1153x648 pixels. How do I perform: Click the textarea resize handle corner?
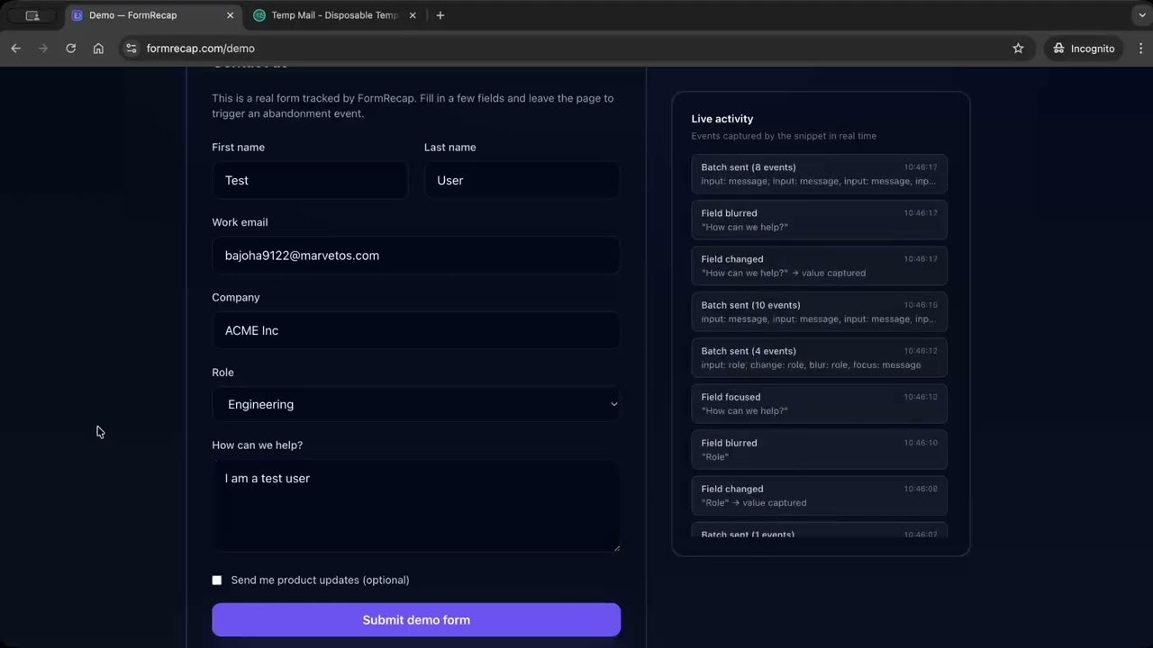[x=616, y=547]
